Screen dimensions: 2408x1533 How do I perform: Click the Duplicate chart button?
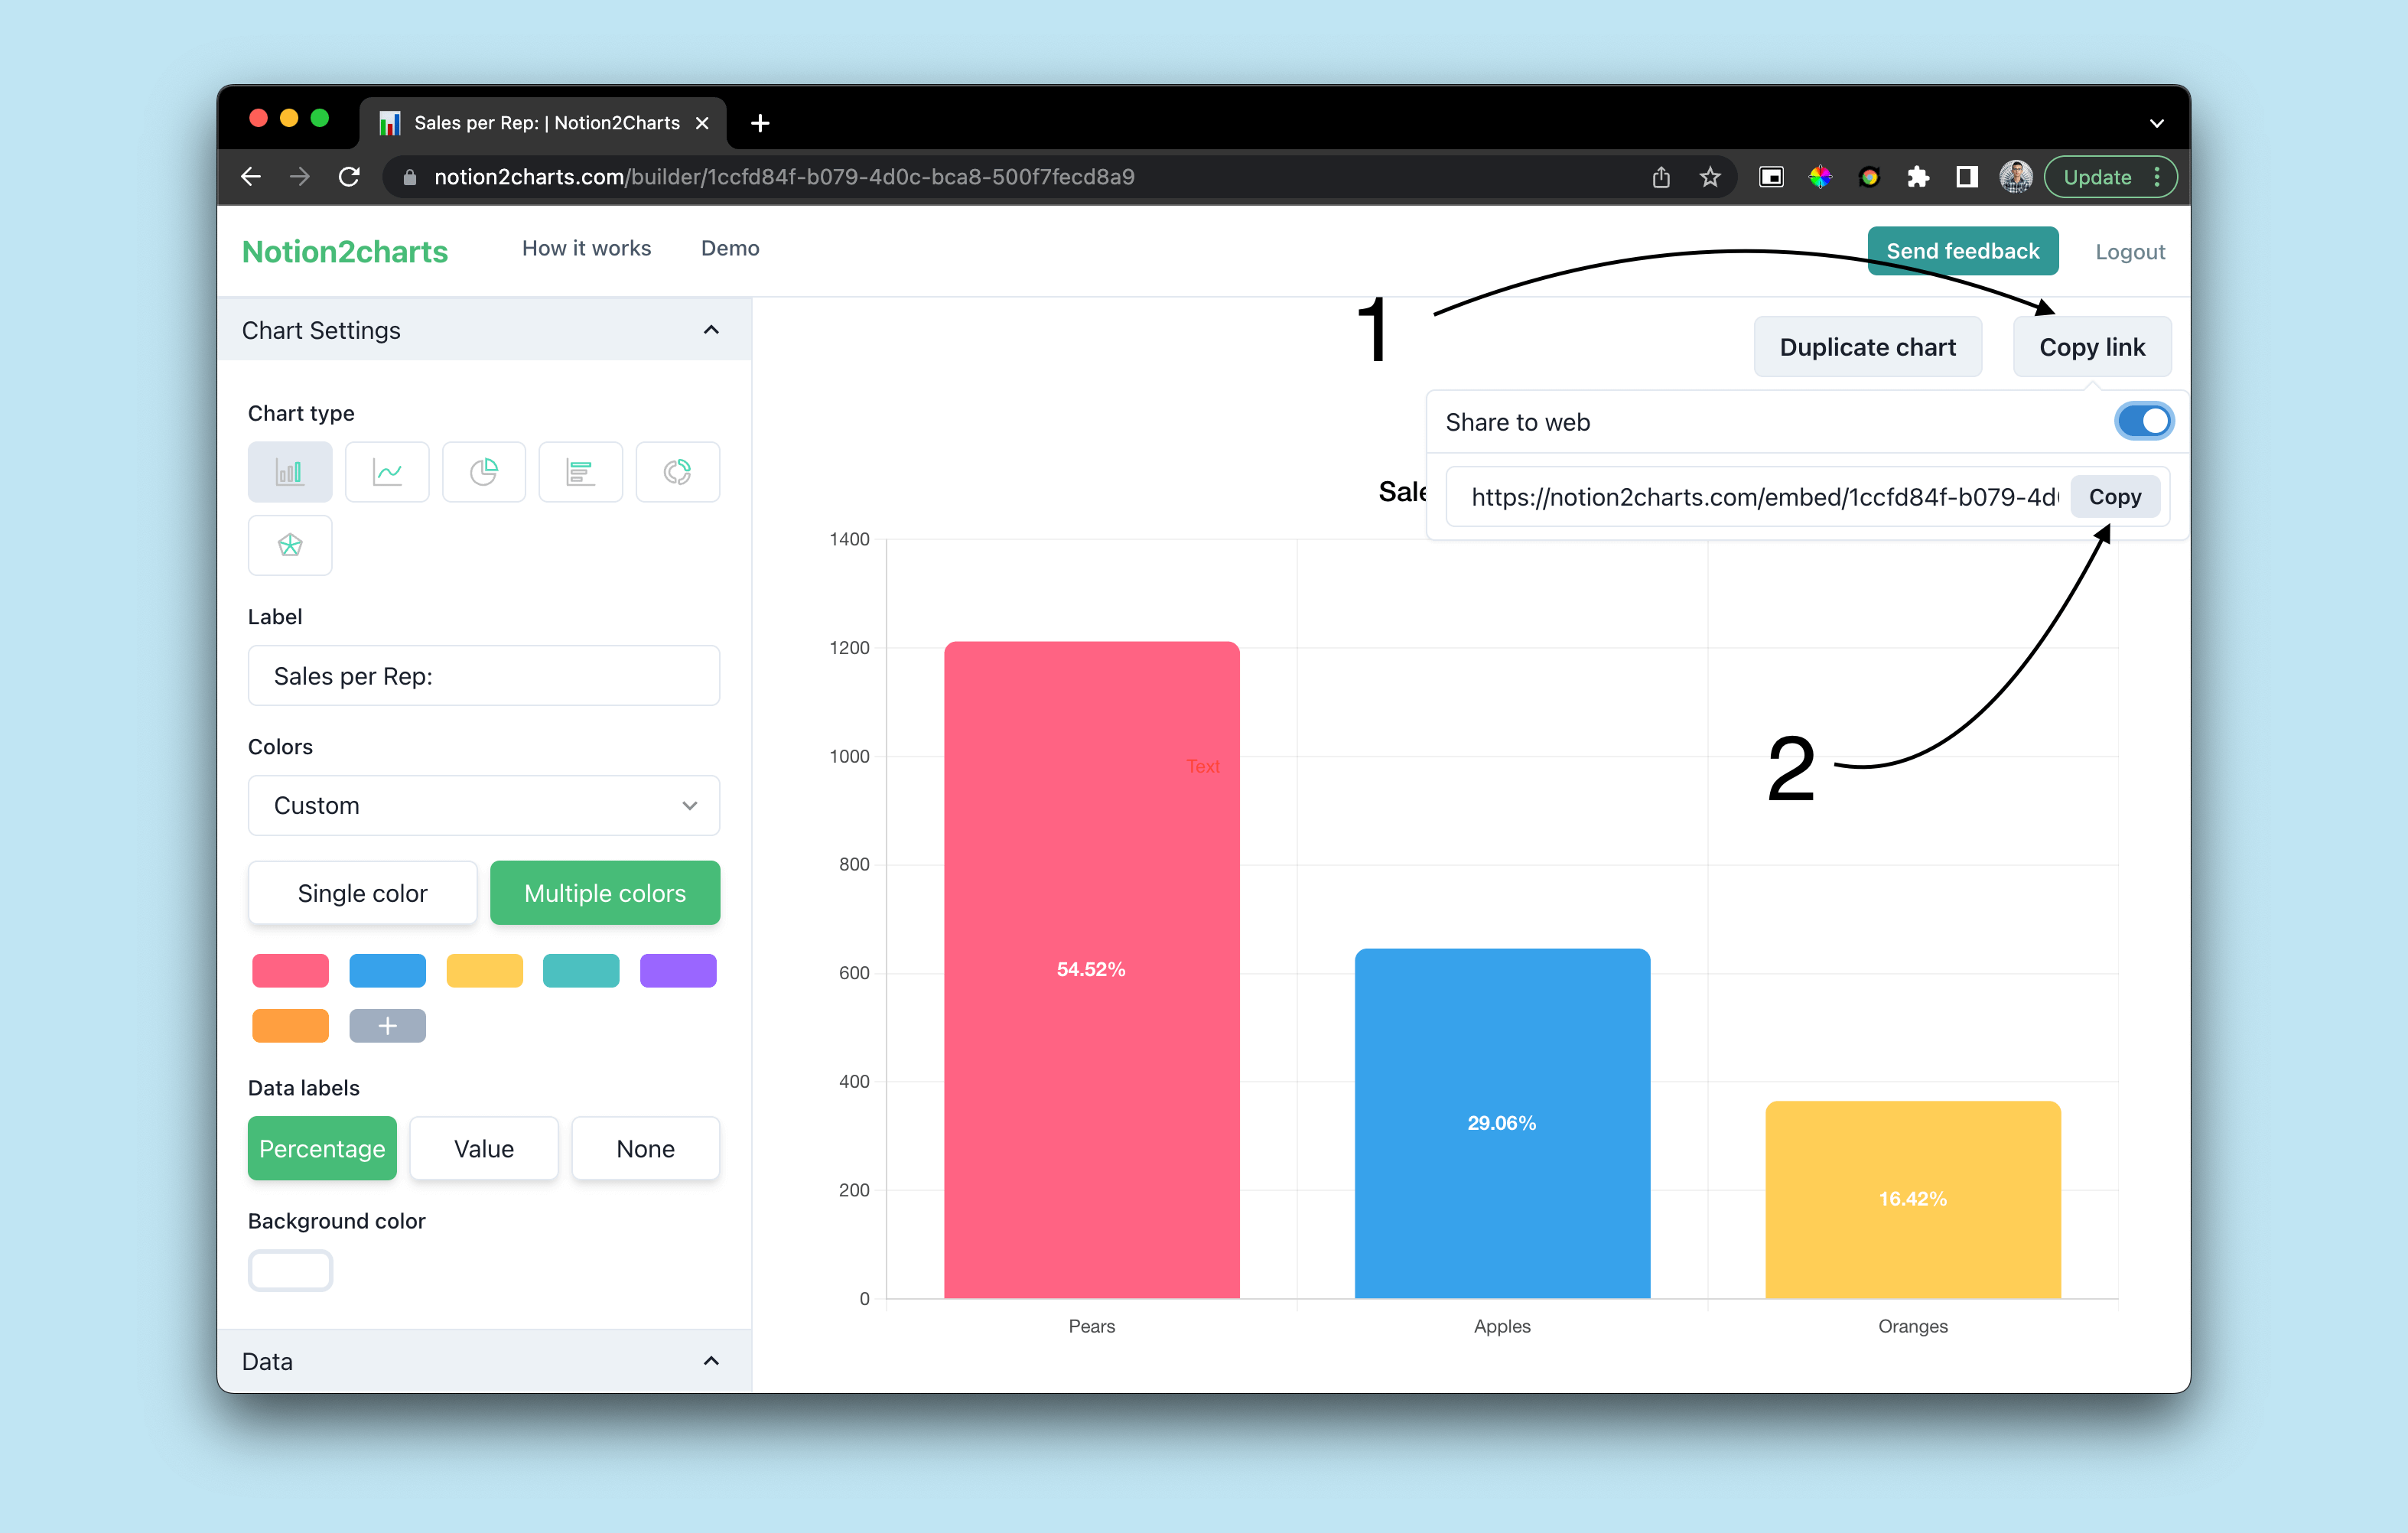(x=1864, y=346)
